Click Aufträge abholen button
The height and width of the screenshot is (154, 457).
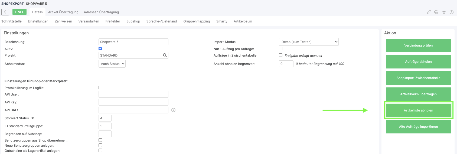(419, 62)
